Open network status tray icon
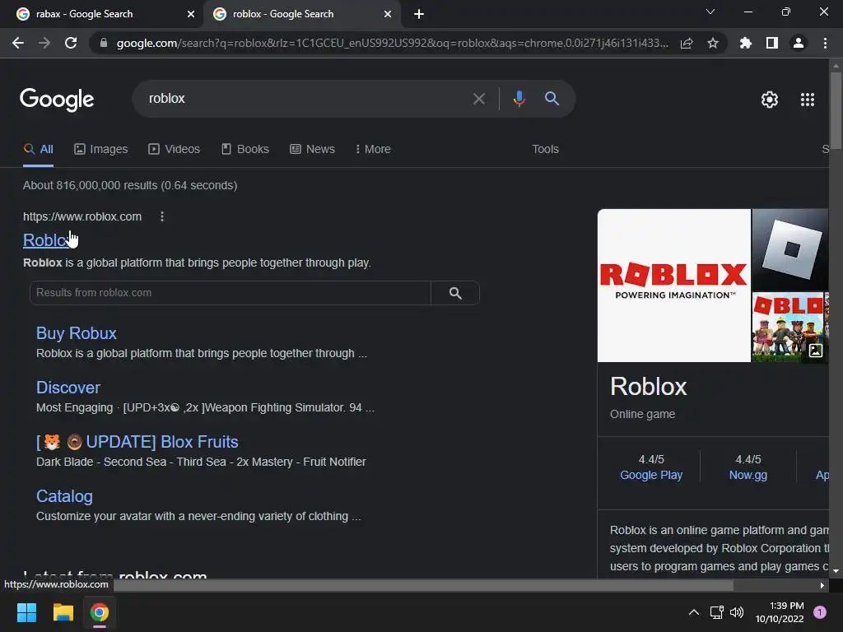Image resolution: width=843 pixels, height=632 pixels. pos(716,612)
